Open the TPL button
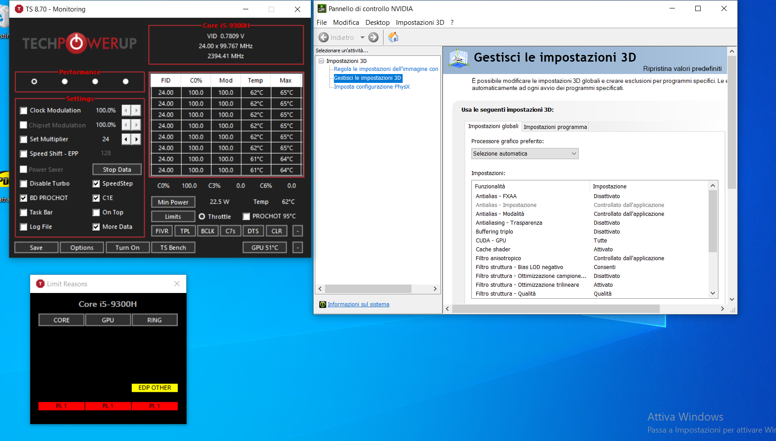The height and width of the screenshot is (441, 776). tap(185, 231)
